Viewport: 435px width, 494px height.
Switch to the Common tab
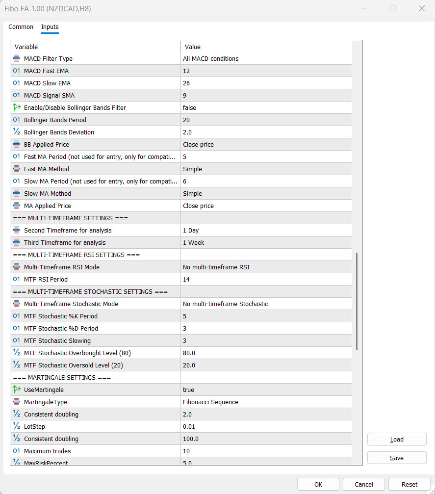click(x=21, y=27)
